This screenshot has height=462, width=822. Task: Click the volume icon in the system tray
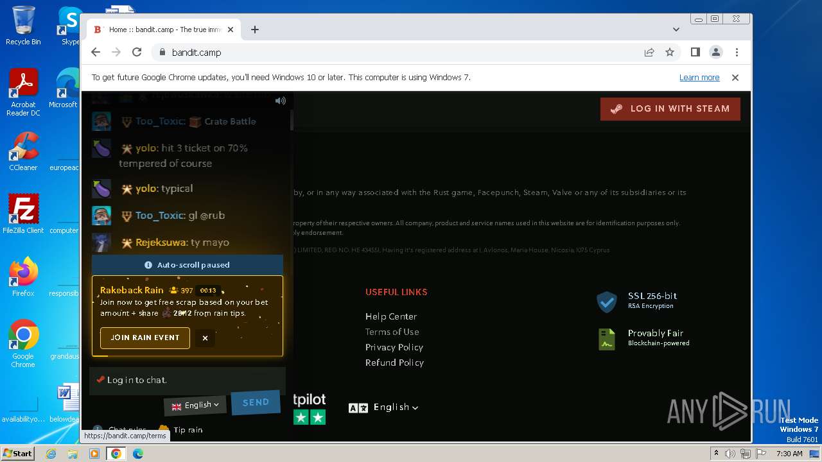pyautogui.click(x=730, y=454)
